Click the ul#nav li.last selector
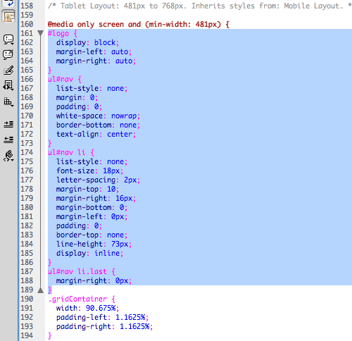The image size is (352, 341). pos(77,271)
